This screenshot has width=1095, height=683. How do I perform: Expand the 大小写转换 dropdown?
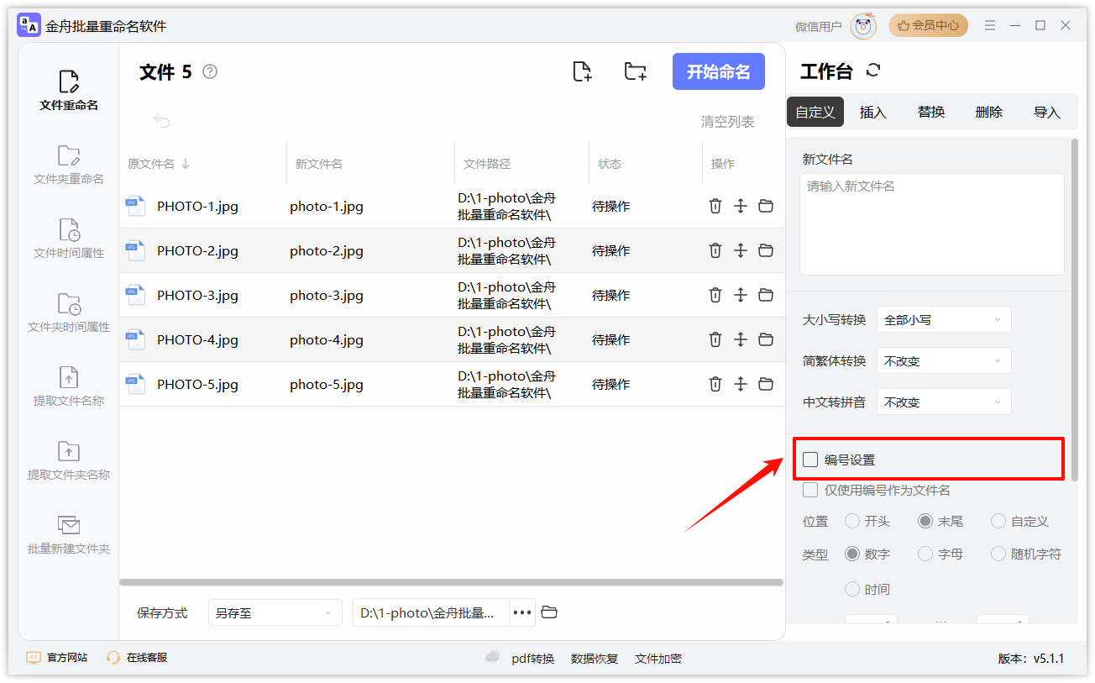point(943,319)
